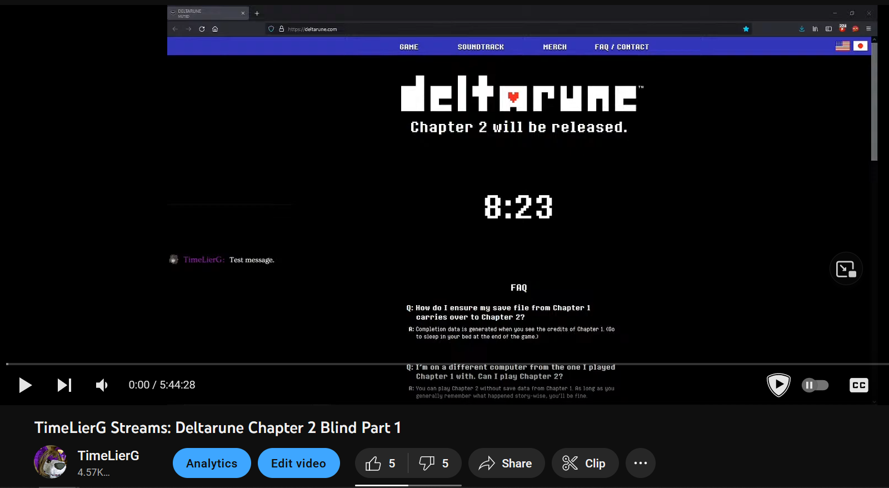Open the more actions ellipsis menu
889x488 pixels.
point(640,464)
